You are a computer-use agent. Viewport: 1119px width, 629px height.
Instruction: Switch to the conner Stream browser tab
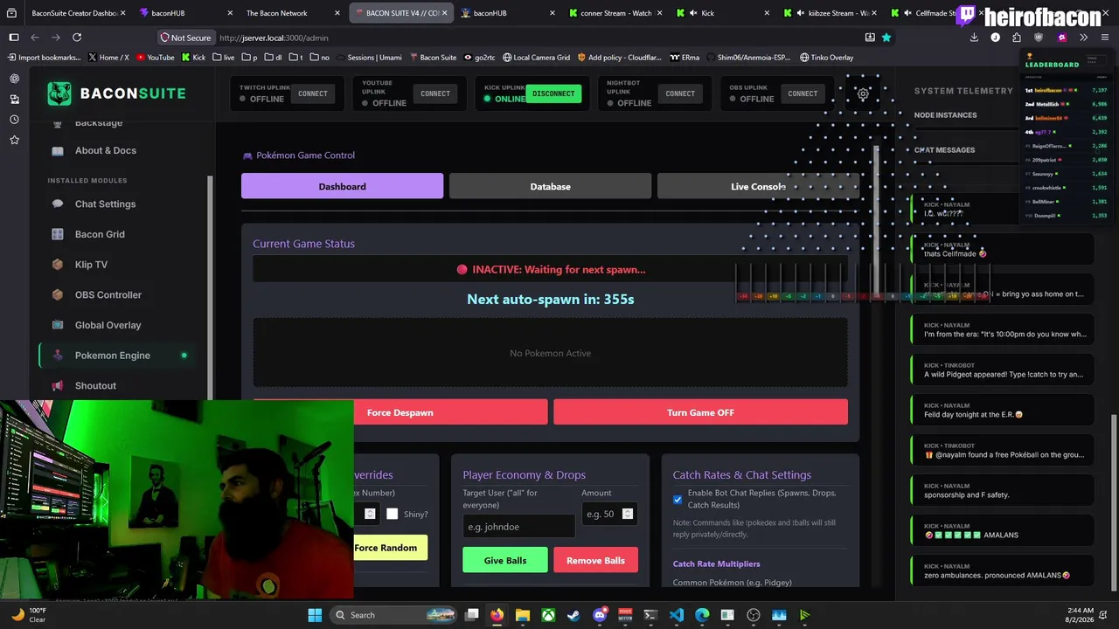coord(615,13)
